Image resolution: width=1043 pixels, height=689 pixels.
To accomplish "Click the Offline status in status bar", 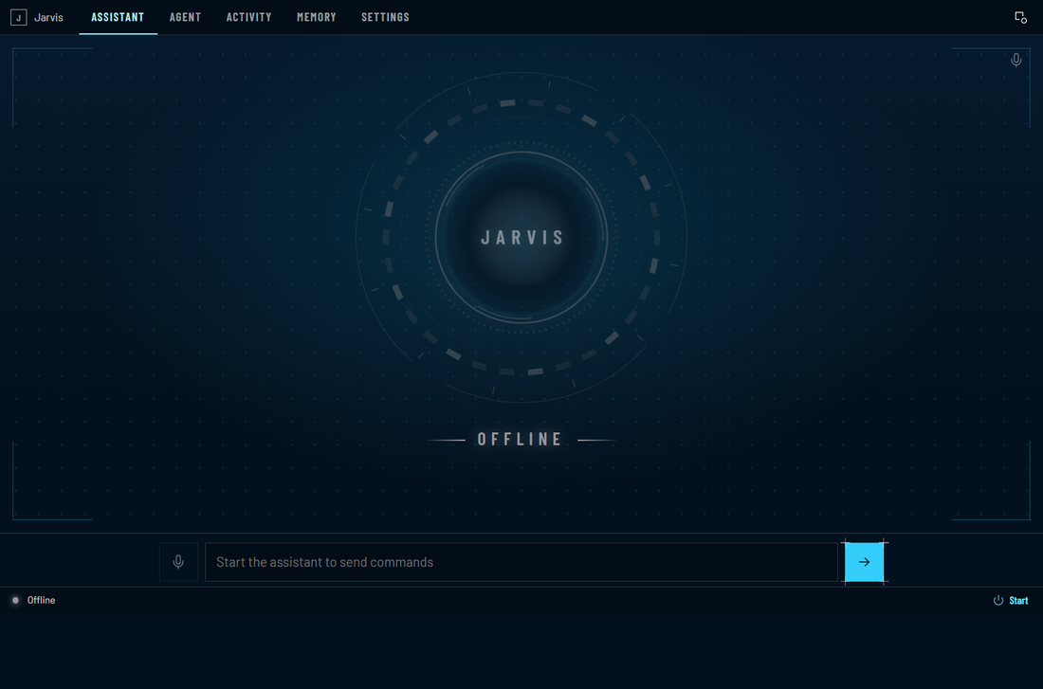I will pos(34,601).
